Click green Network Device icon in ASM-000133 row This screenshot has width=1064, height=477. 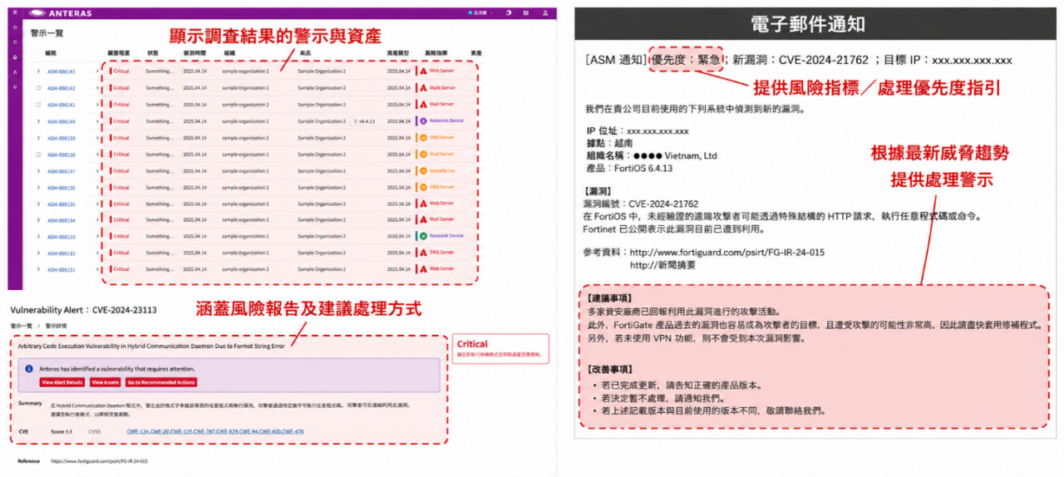[x=423, y=236]
